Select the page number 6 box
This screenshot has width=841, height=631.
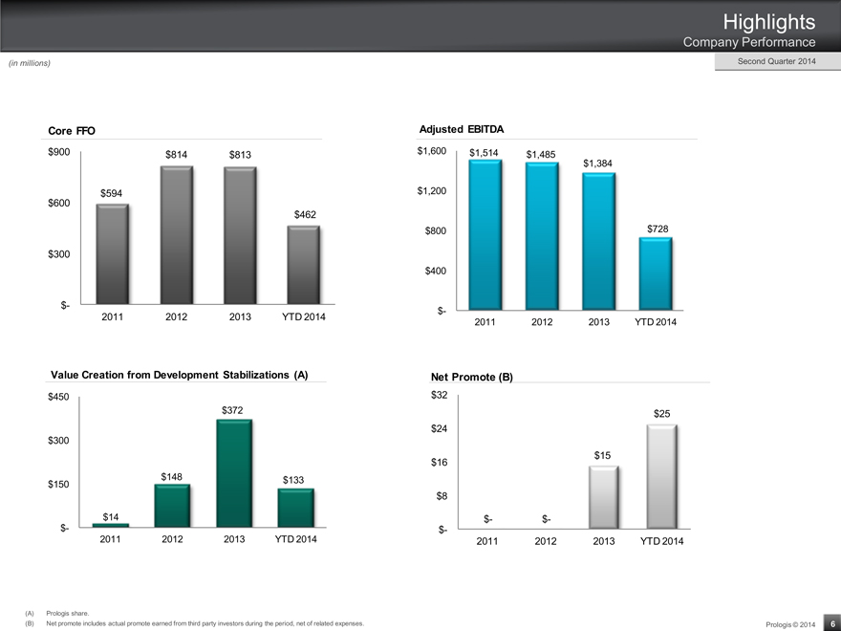[831, 623]
